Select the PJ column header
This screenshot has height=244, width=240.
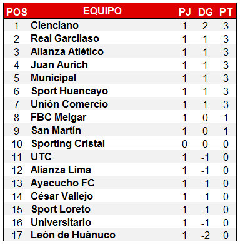pos(185,12)
